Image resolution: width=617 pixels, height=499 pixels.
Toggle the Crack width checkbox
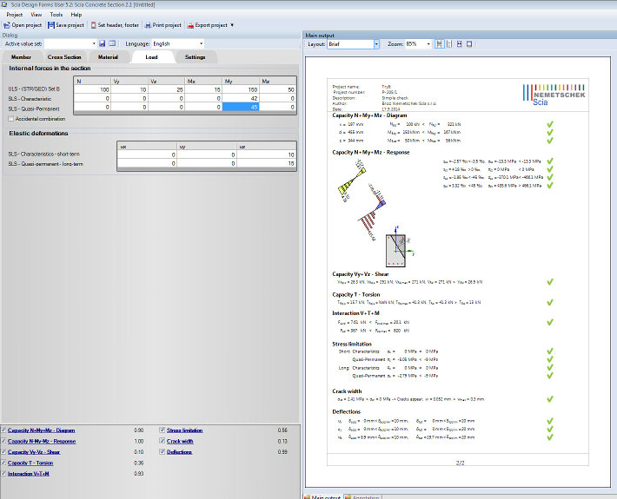pyautogui.click(x=163, y=441)
